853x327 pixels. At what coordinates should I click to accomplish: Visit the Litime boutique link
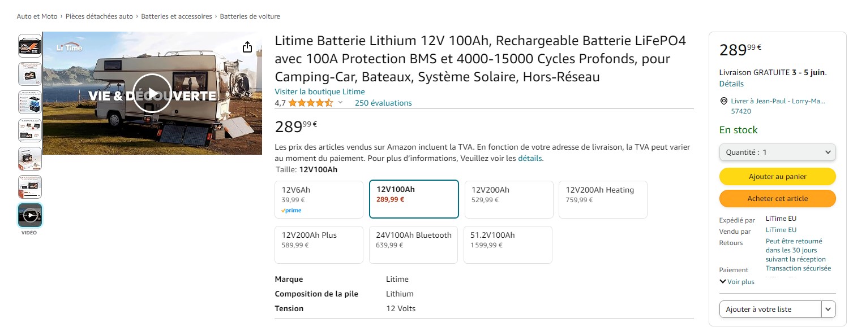click(x=320, y=91)
